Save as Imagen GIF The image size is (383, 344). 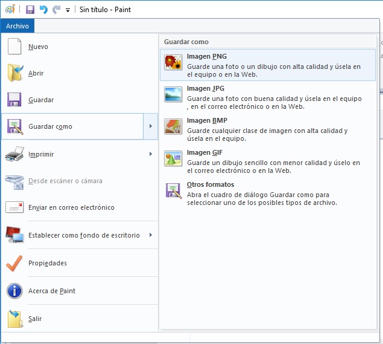[268, 161]
